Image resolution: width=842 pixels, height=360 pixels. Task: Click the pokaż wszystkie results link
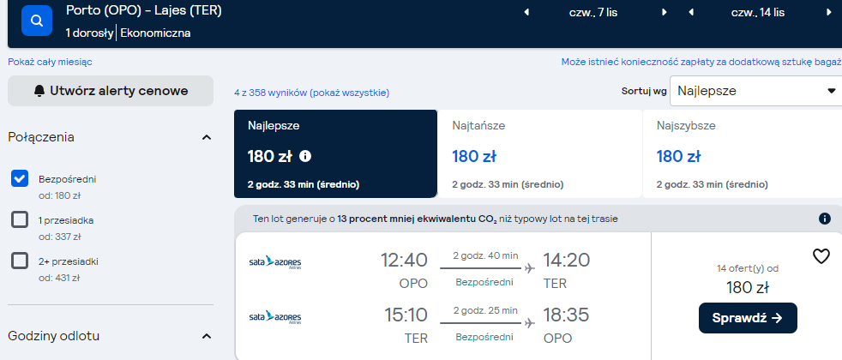pos(349,93)
